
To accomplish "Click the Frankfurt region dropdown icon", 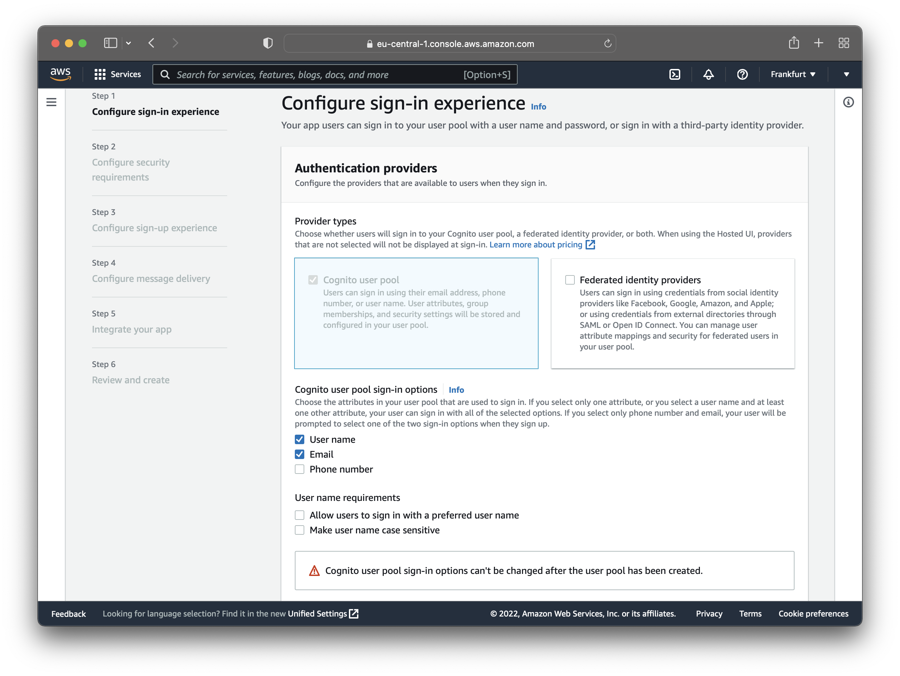I will pos(816,74).
